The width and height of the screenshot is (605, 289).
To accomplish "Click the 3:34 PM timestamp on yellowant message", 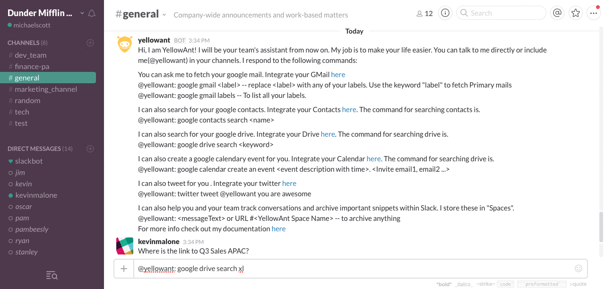I will tap(199, 41).
